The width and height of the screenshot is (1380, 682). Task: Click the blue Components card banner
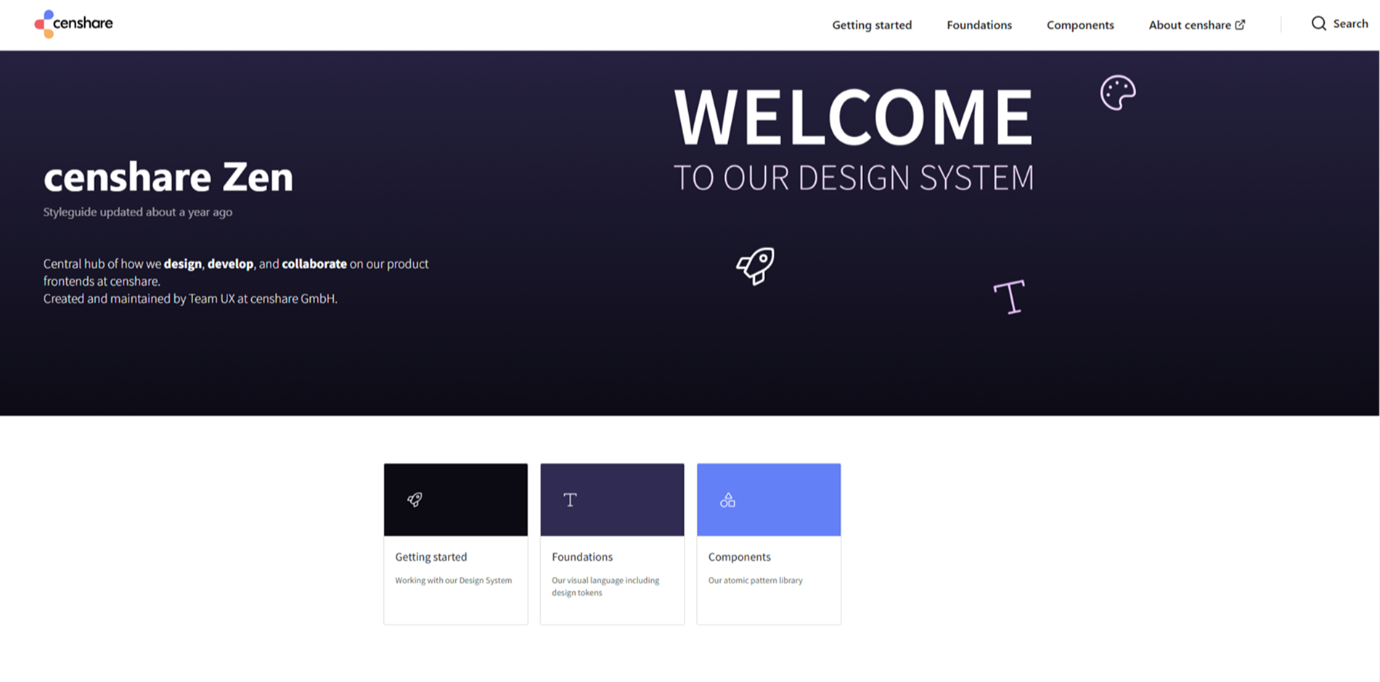pyautogui.click(x=769, y=500)
